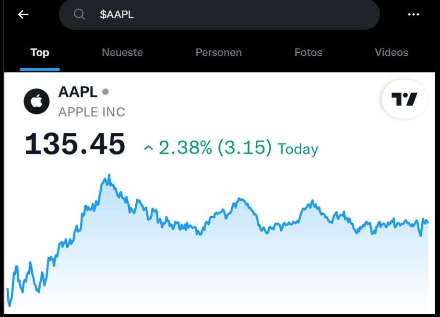Click the APPLE INC company name
This screenshot has height=317, width=440.
(92, 112)
